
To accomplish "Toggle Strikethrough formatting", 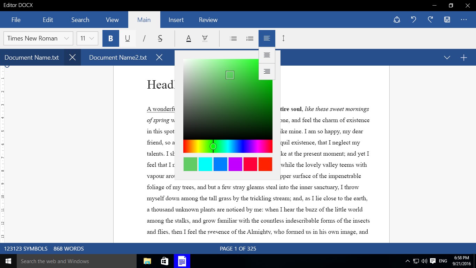I will click(x=160, y=38).
